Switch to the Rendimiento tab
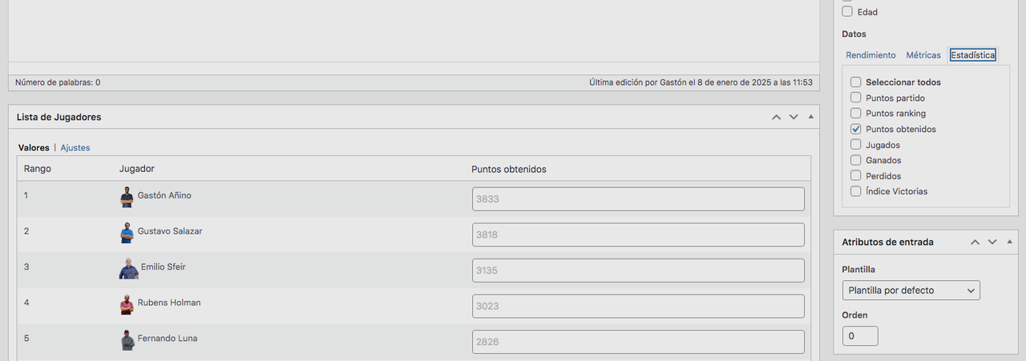The width and height of the screenshot is (1026, 361). (x=870, y=55)
